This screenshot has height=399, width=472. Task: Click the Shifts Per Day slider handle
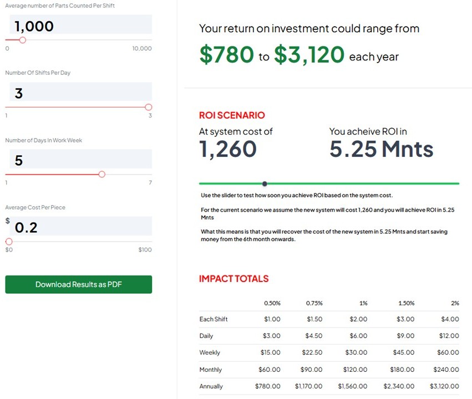pyautogui.click(x=148, y=107)
